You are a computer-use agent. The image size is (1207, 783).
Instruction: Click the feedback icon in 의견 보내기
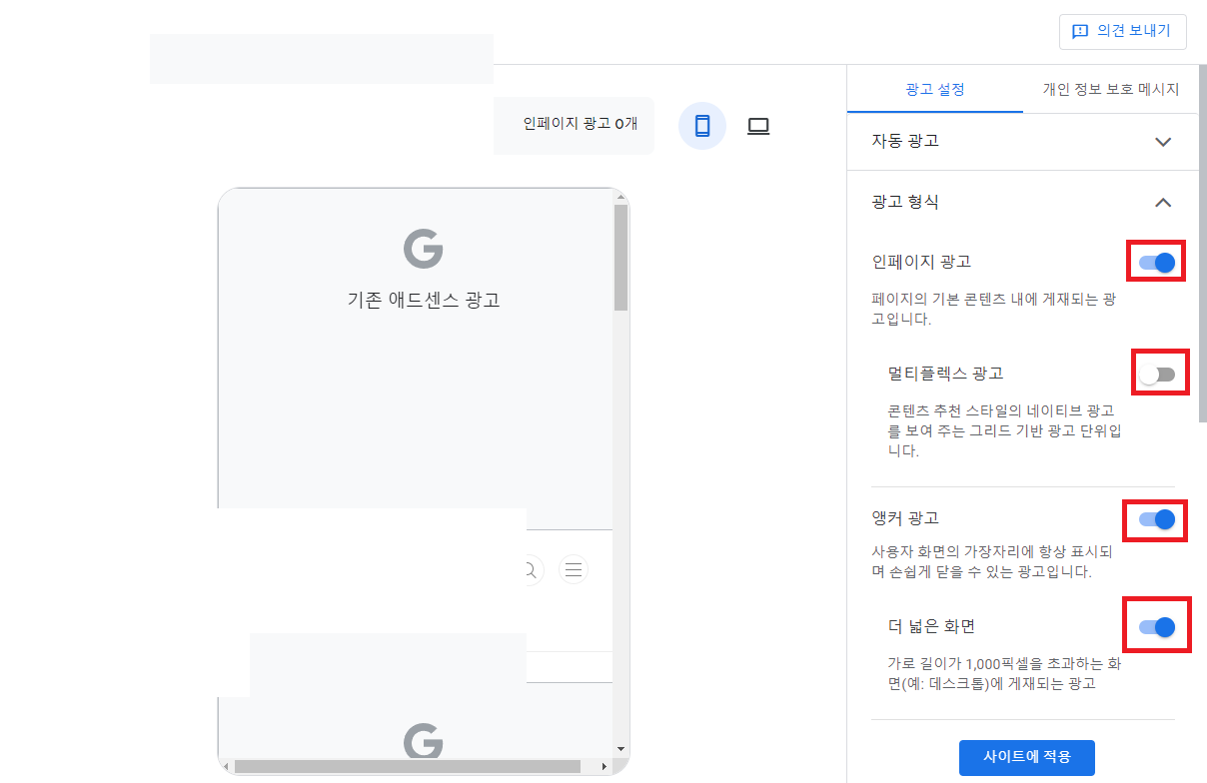[1080, 31]
